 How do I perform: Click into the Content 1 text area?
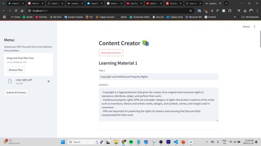pyautogui.click(x=158, y=104)
